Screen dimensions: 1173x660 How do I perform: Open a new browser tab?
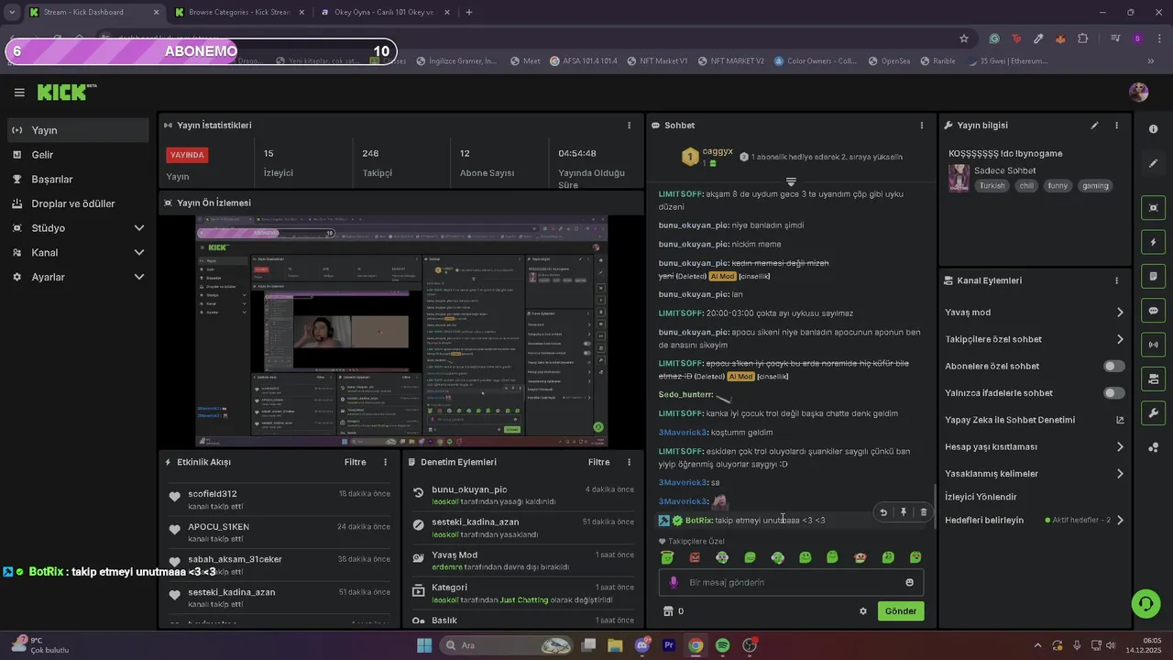pos(469,12)
